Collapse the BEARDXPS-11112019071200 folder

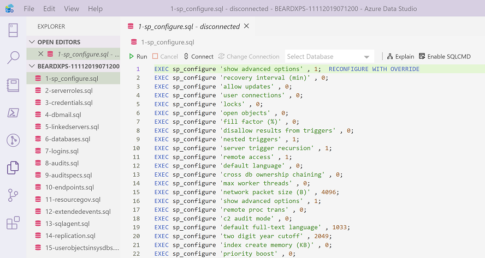(32, 66)
